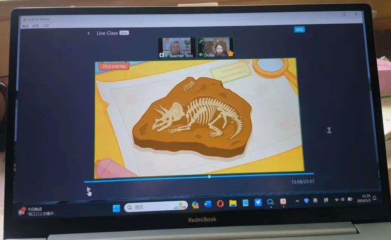Image resolution: width=391 pixels, height=240 pixels.
Task: Open the blue bird app in the taskbar
Action: tap(258, 202)
